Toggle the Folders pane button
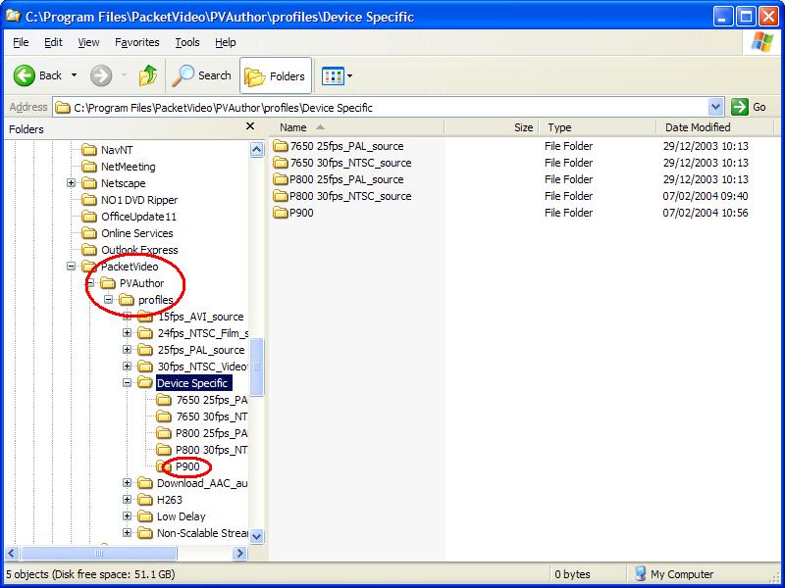785x588 pixels. [x=276, y=76]
